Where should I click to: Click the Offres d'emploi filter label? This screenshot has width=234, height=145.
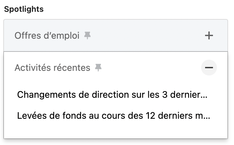coord(47,36)
